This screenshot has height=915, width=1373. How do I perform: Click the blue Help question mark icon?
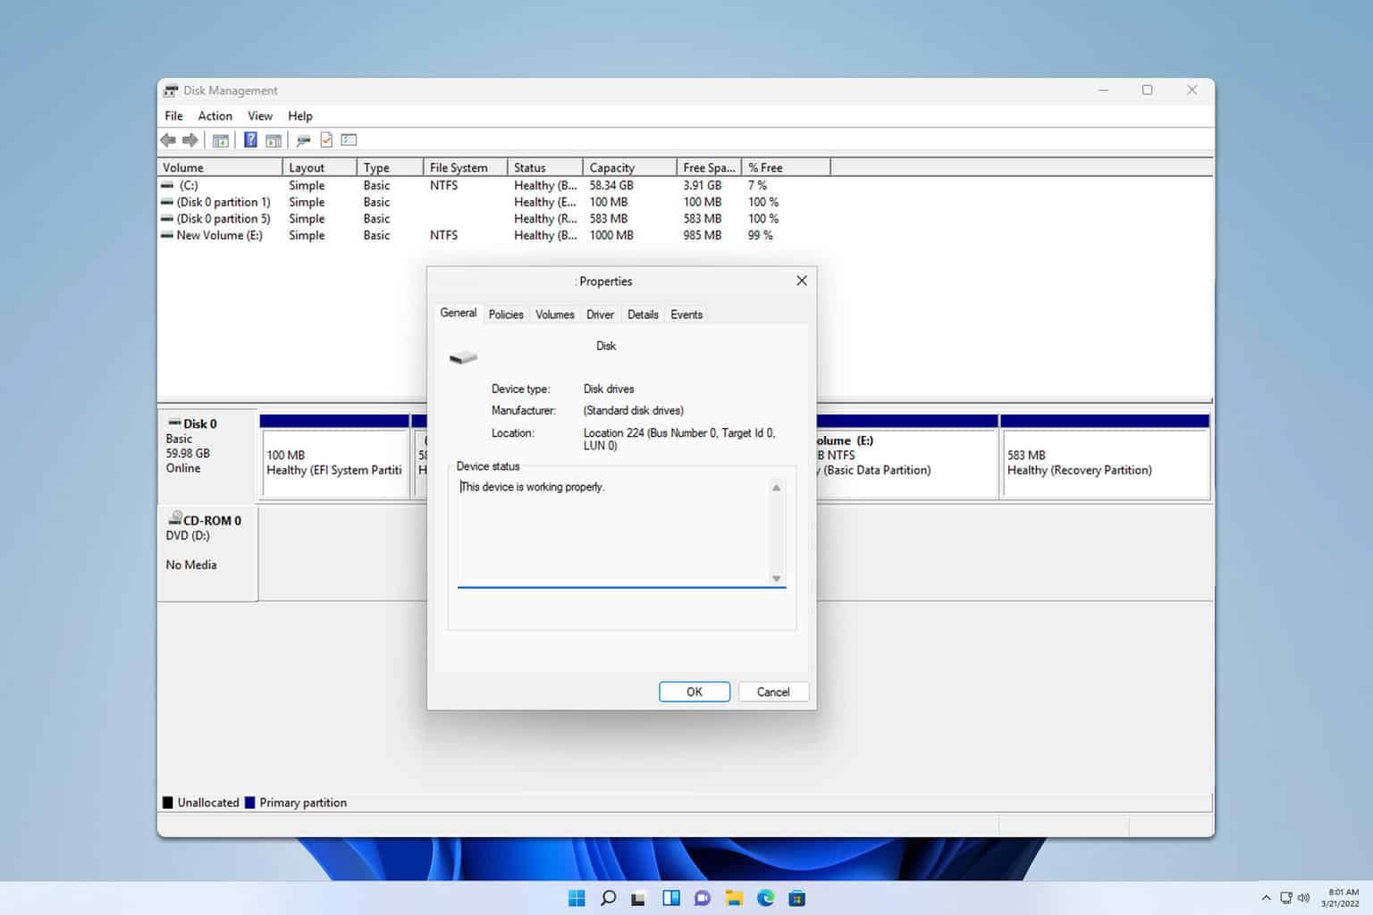250,140
